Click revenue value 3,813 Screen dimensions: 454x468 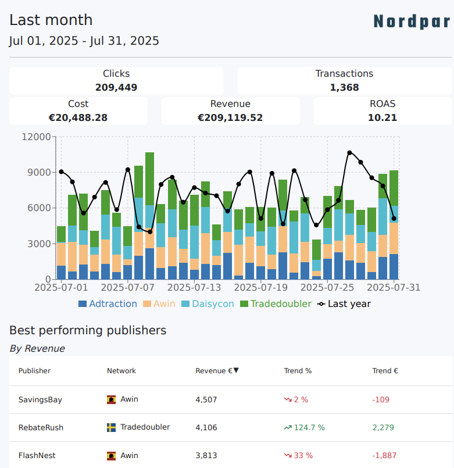[206, 455]
